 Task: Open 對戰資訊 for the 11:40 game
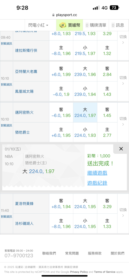coord(6,217)
